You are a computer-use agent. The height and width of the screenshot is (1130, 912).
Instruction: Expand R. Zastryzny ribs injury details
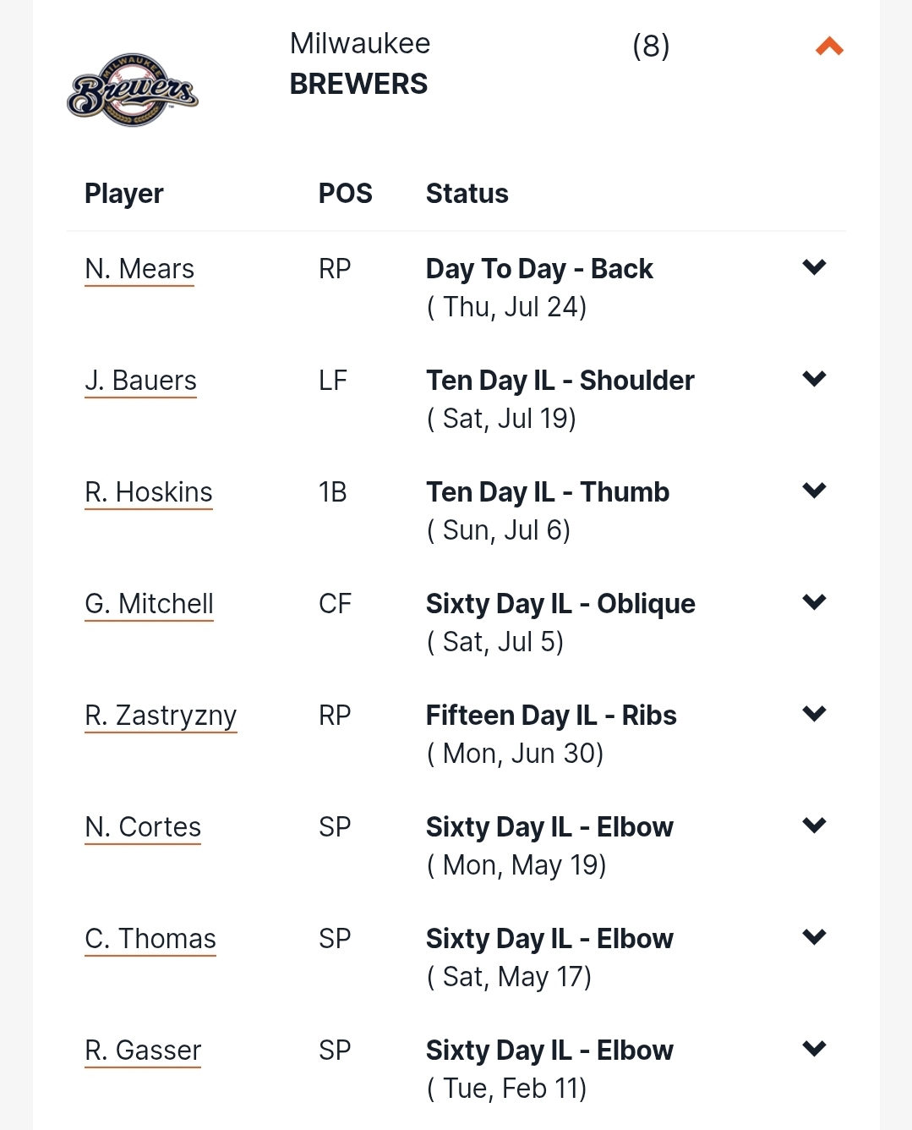click(814, 714)
